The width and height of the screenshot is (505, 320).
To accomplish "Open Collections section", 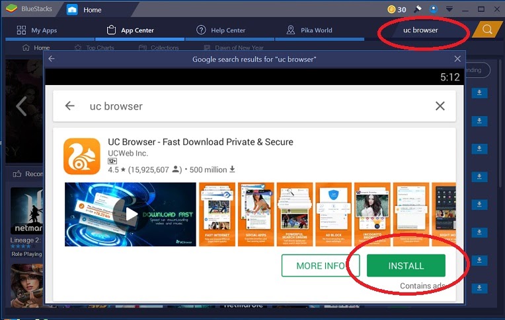I will point(159,48).
